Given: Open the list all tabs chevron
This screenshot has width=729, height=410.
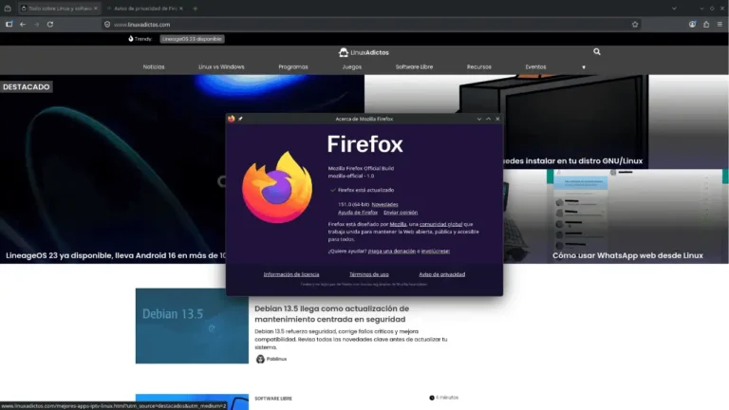Looking at the screenshot, I should click(674, 9).
